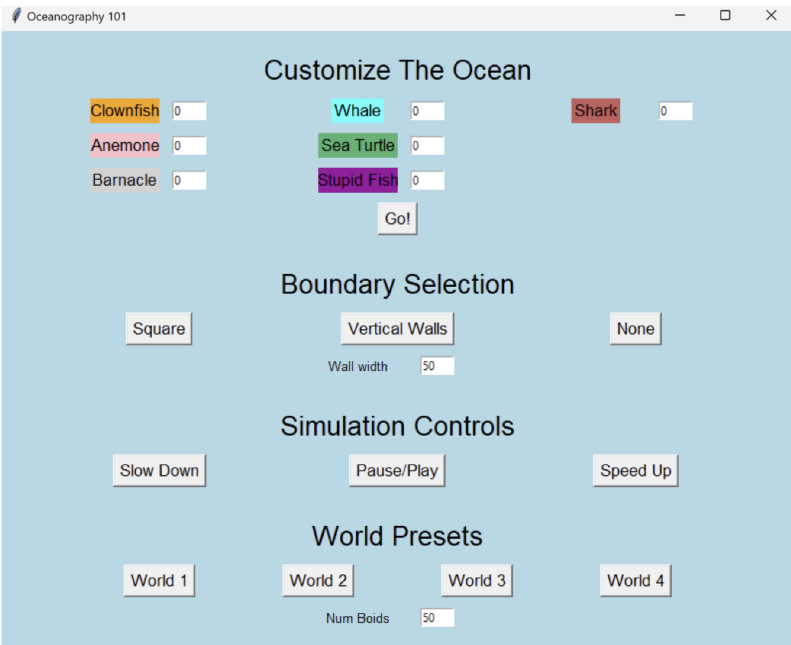Image resolution: width=791 pixels, height=645 pixels.
Task: Select the None boundary button
Action: [635, 329]
